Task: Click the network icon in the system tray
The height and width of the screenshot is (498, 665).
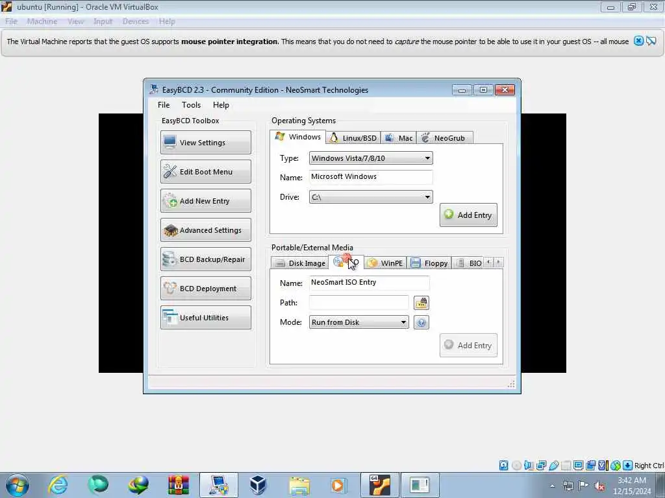Action: click(568, 486)
